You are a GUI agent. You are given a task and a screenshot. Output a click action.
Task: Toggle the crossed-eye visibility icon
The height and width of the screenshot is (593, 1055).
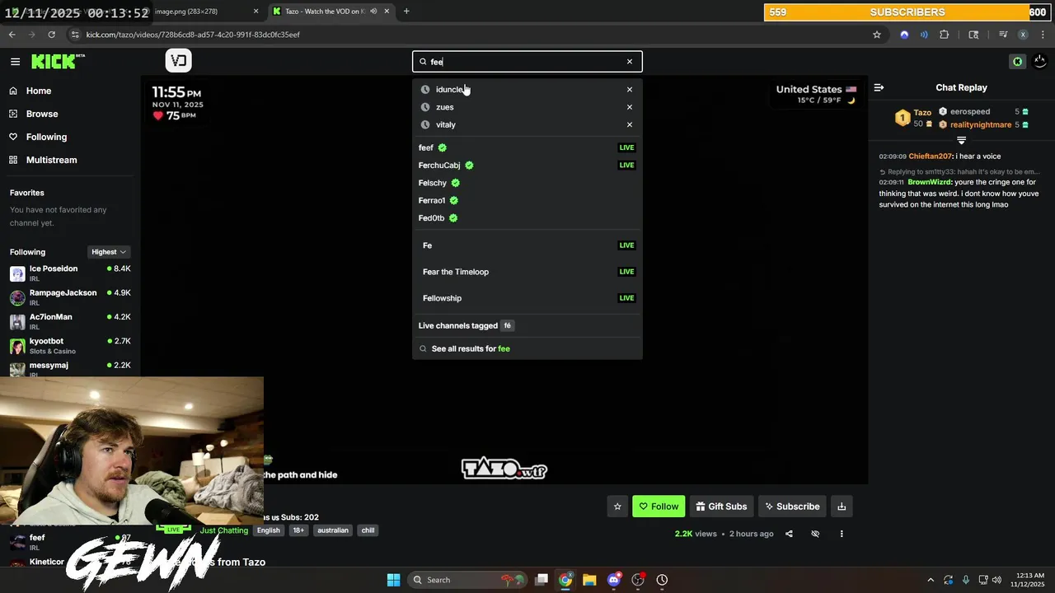815,534
